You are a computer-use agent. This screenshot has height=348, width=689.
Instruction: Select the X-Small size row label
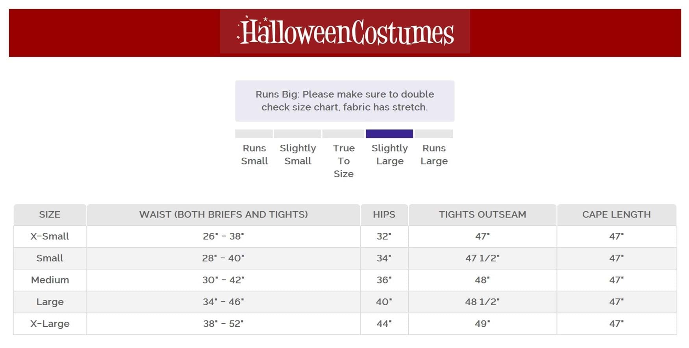50,236
